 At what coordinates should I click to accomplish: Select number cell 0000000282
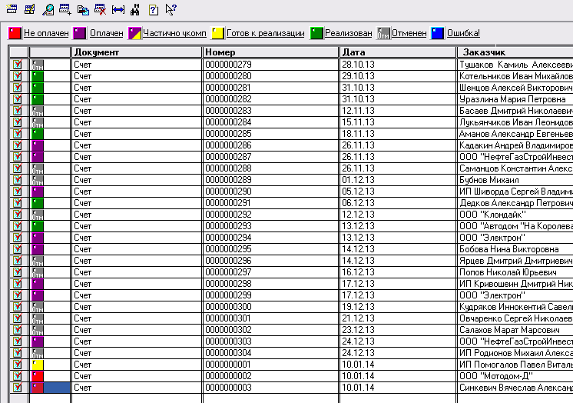pos(270,99)
